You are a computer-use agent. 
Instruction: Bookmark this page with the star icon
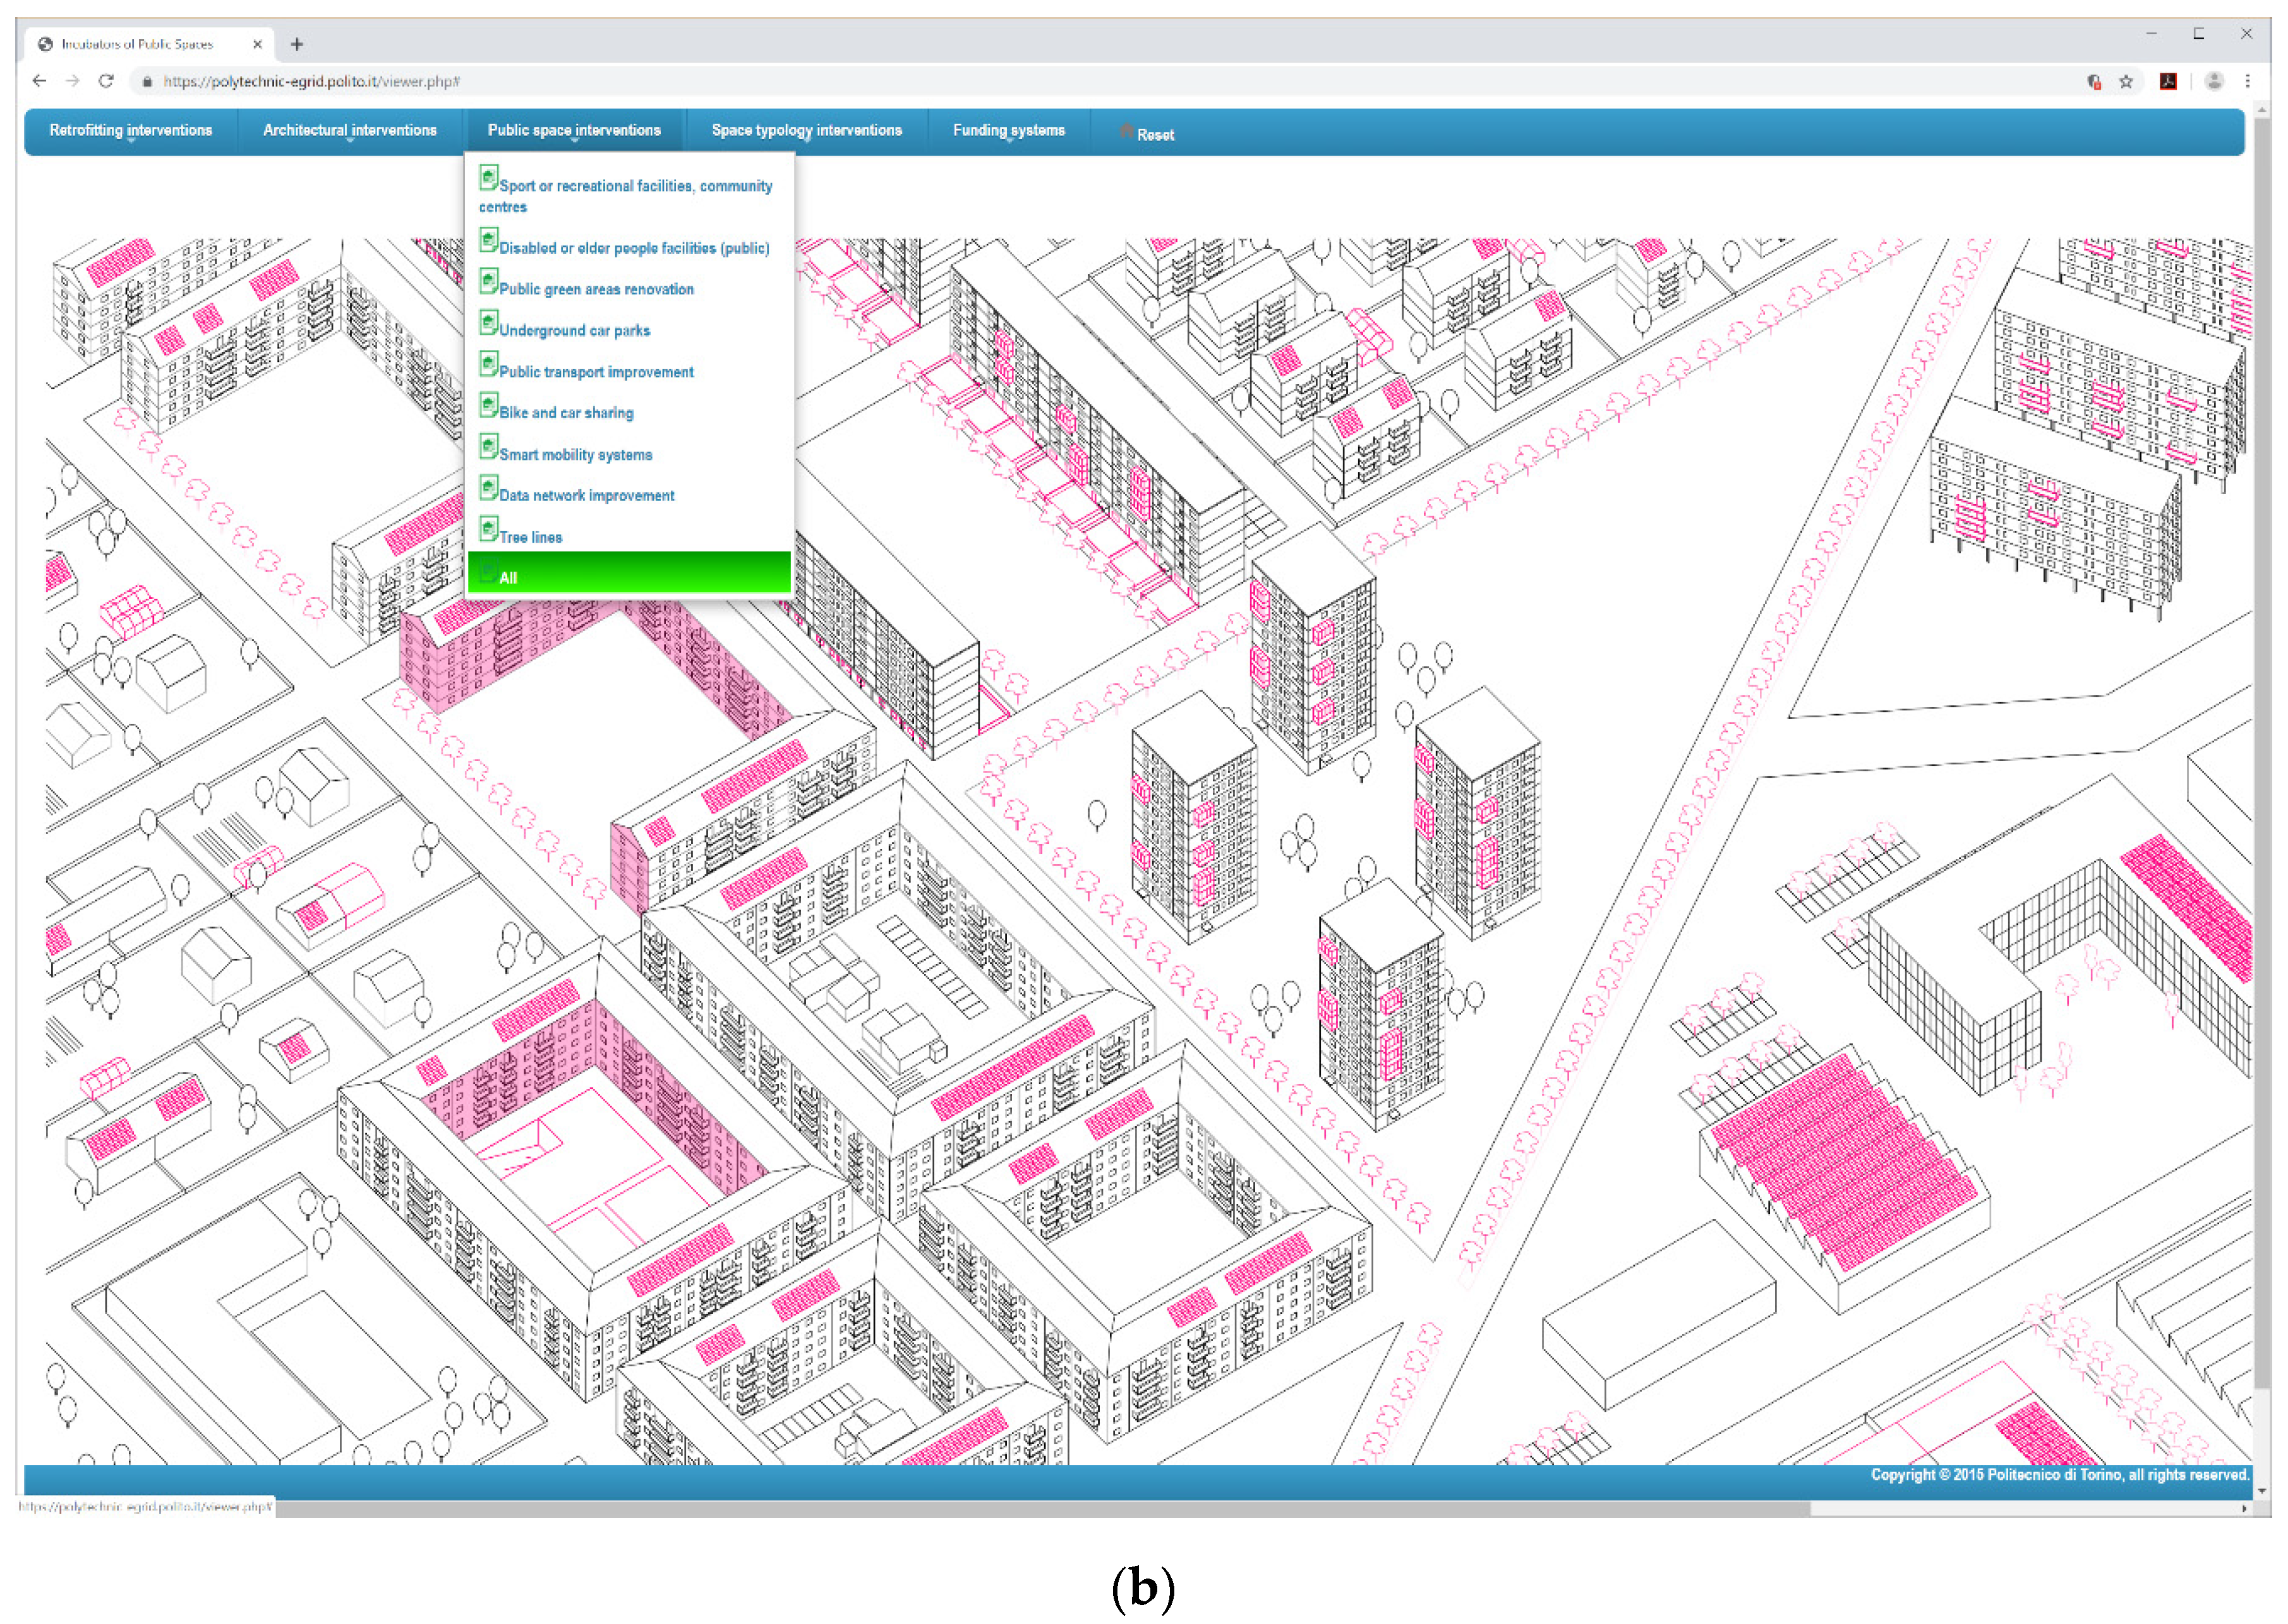[x=2126, y=82]
